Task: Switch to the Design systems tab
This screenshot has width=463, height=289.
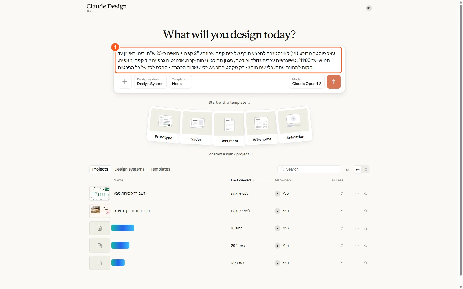Action: 129,169
